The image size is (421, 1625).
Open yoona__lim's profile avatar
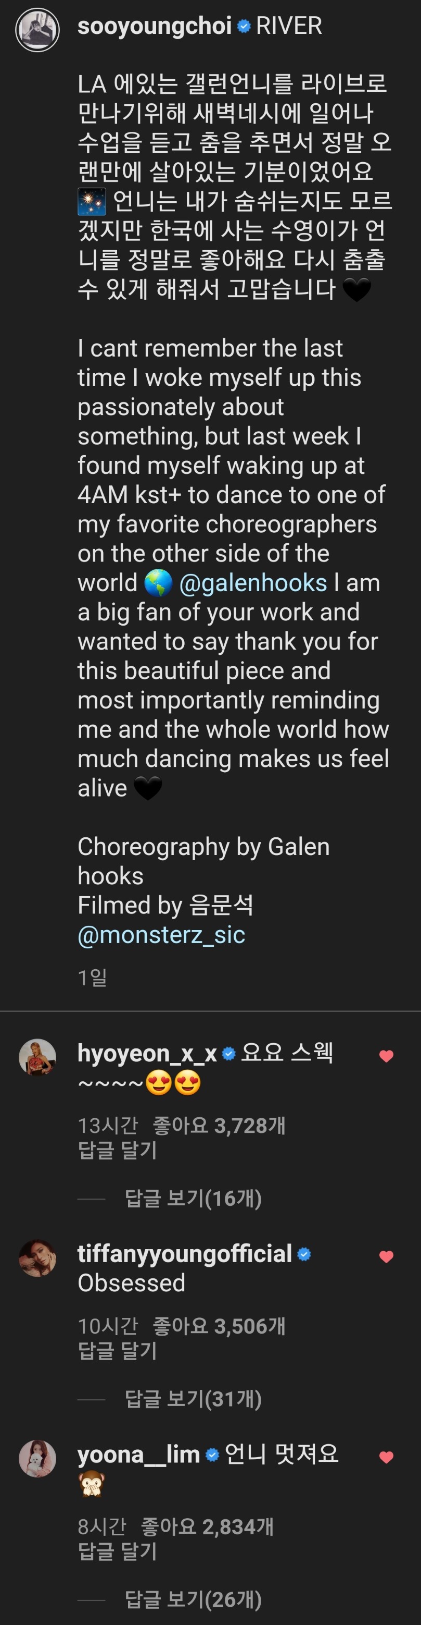(x=37, y=1459)
